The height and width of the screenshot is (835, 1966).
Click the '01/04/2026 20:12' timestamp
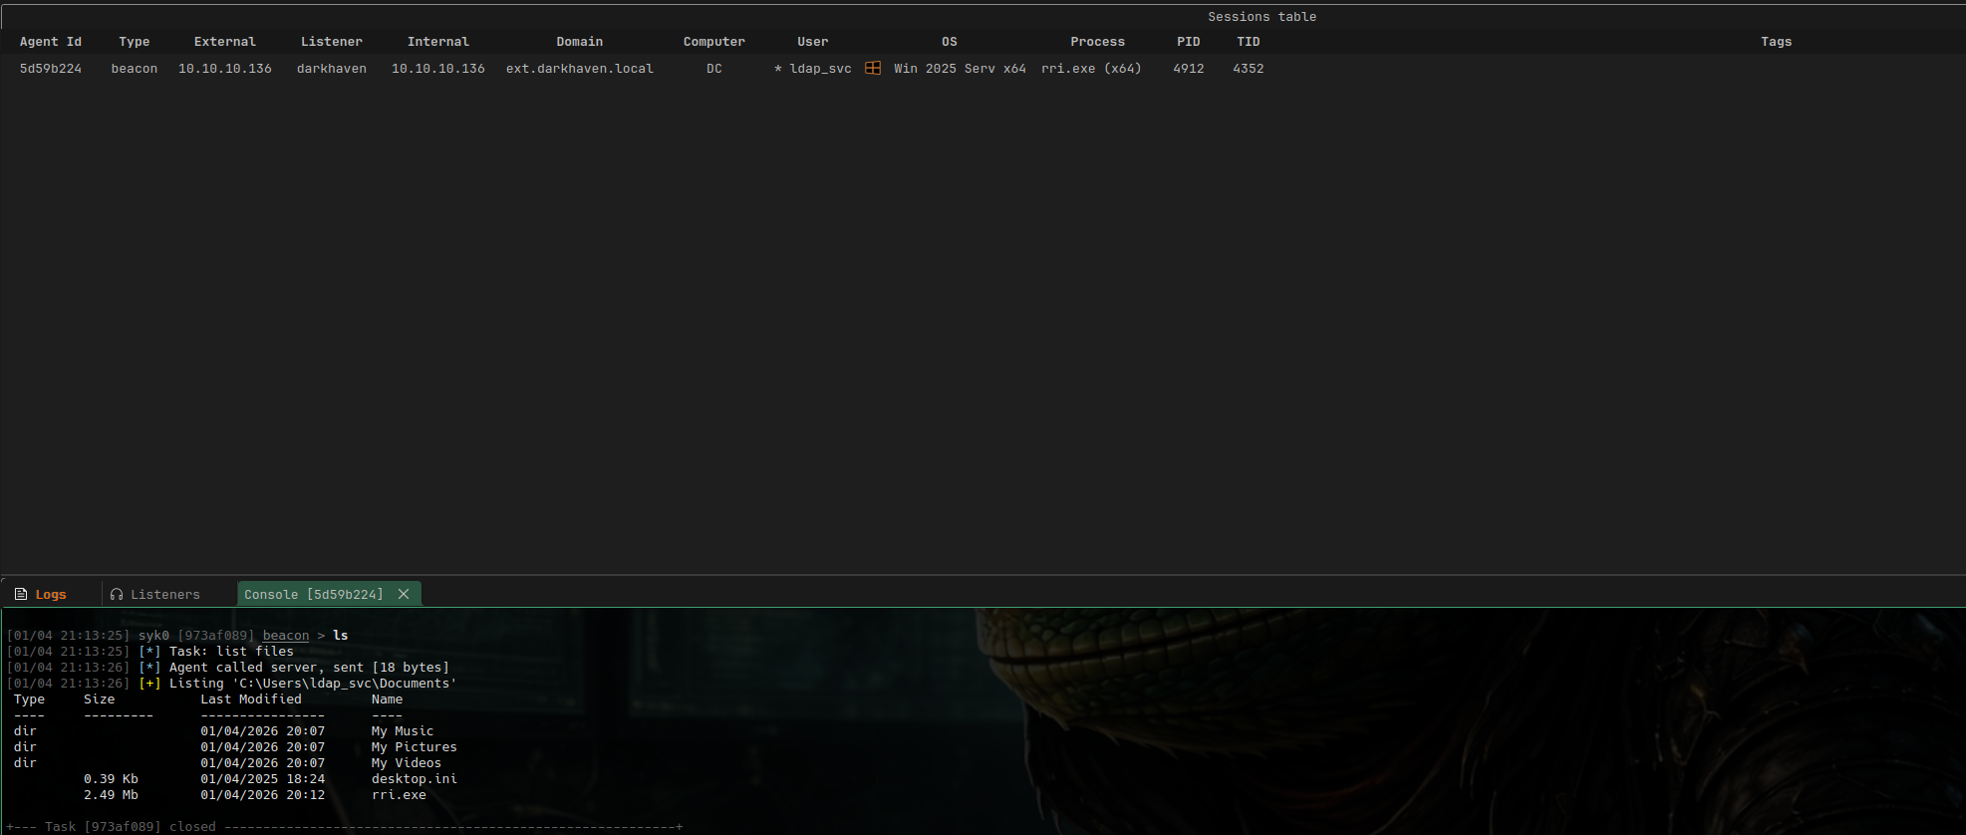[x=263, y=795]
